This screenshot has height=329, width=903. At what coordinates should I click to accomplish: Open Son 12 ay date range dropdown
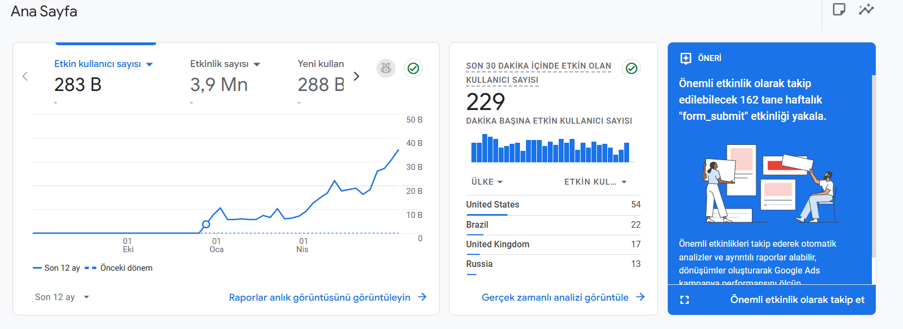click(x=62, y=297)
